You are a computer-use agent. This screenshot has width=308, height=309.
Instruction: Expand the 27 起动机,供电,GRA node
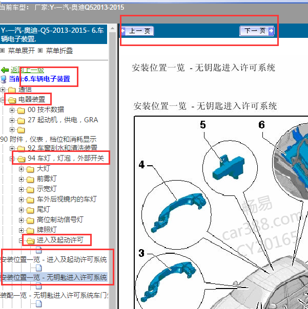(12, 120)
